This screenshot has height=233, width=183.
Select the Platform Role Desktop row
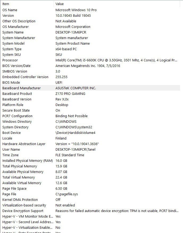[x=91, y=105]
